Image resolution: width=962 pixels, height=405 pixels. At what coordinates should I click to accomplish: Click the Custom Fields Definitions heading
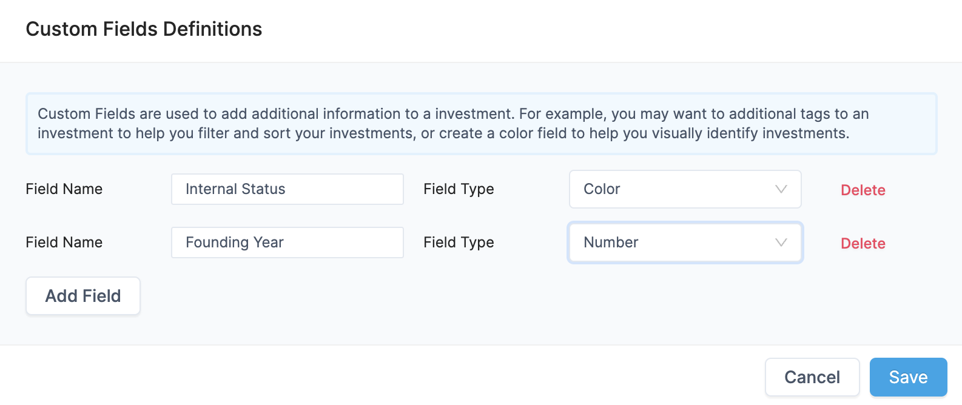click(x=144, y=29)
